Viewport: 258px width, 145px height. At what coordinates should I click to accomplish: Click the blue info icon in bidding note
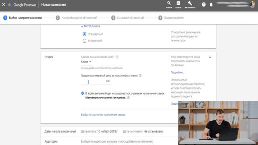(83, 93)
